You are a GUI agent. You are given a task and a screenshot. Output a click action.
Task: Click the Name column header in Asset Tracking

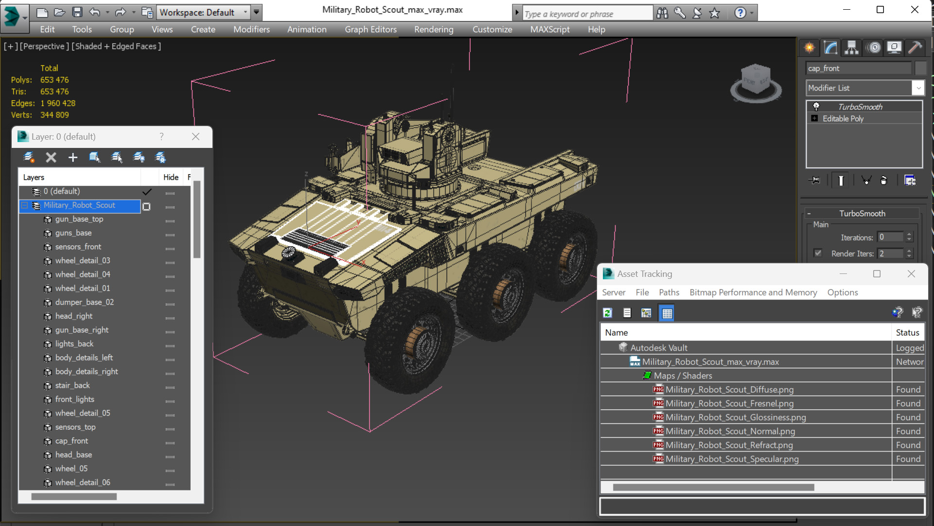[x=746, y=332]
